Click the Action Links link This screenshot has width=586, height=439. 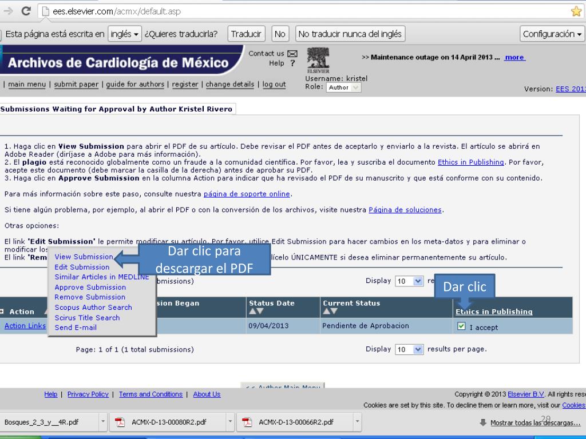pos(25,326)
